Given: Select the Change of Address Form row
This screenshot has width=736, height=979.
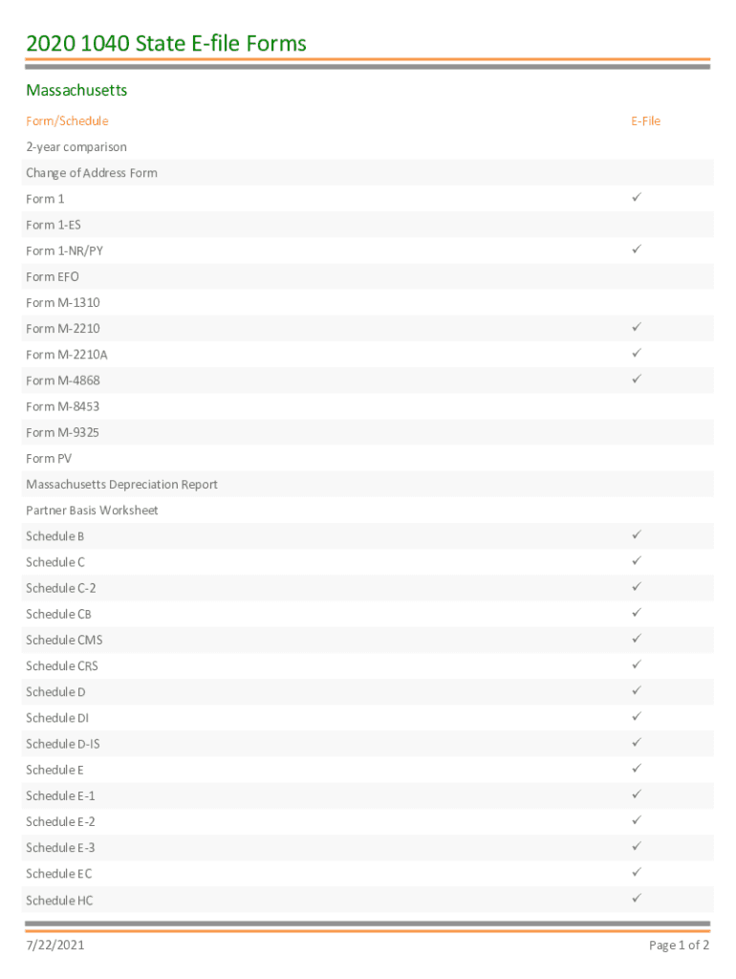Looking at the screenshot, I should (x=92, y=173).
